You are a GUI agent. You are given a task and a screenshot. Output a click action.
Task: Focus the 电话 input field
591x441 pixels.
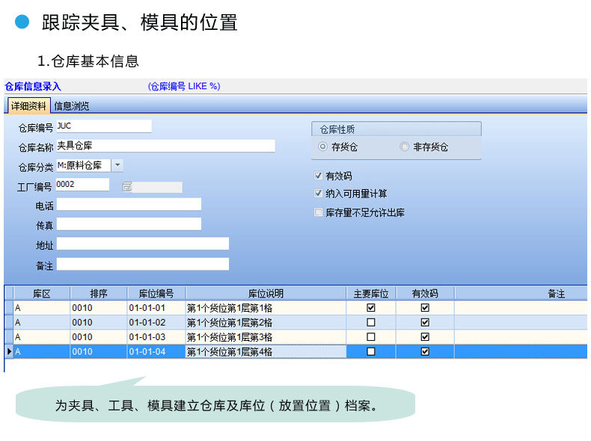coord(129,205)
